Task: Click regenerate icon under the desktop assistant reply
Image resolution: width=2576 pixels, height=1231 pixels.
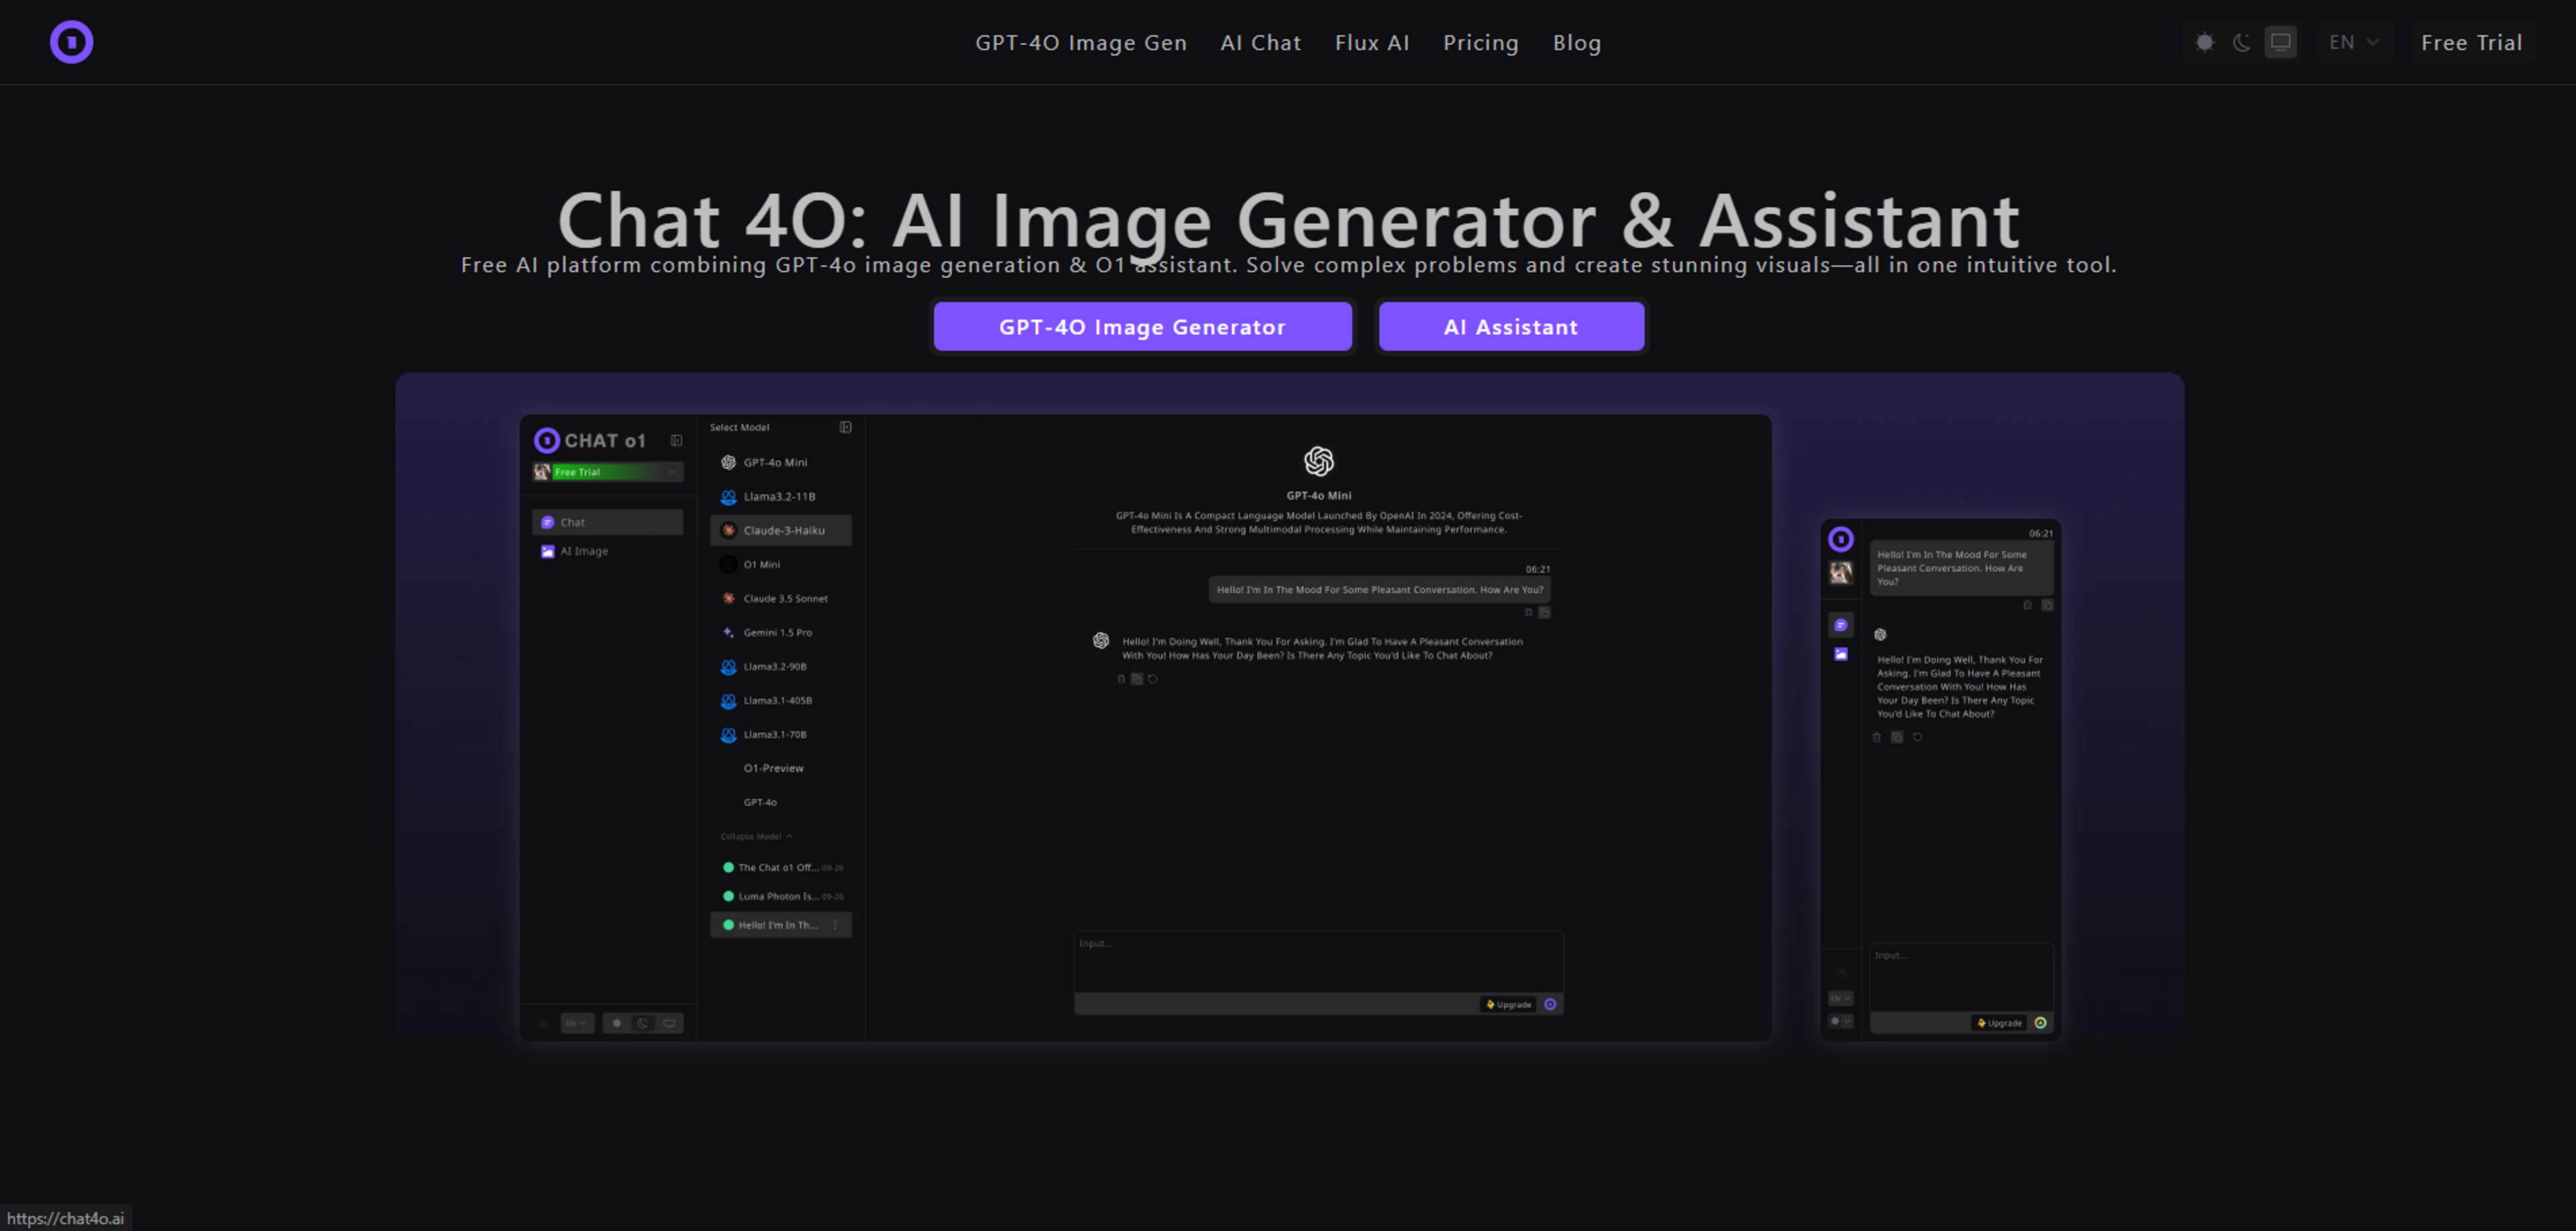Action: tap(1152, 679)
